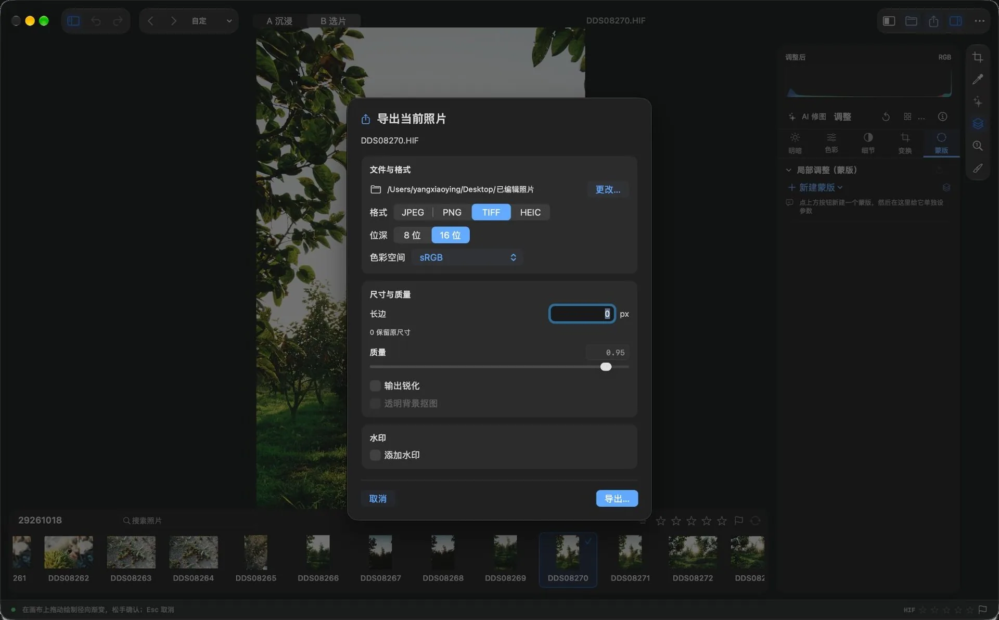This screenshot has height=620, width=999.
Task: Collapse the 局部调整 (蒙版) section
Action: (788, 170)
